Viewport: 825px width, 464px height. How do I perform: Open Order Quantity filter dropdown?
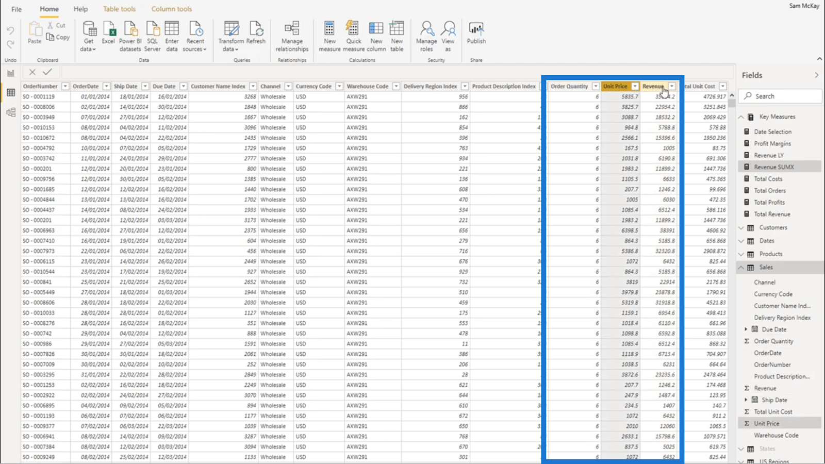(596, 86)
